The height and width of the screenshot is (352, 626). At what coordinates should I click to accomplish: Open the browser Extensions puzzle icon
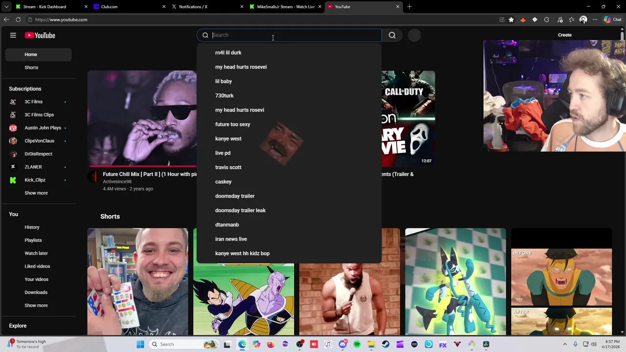546,20
